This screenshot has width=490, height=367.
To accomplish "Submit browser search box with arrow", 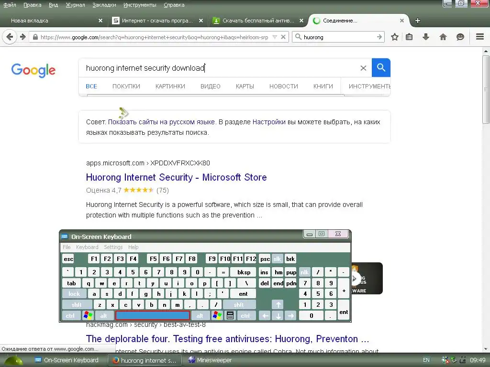I will (379, 37).
